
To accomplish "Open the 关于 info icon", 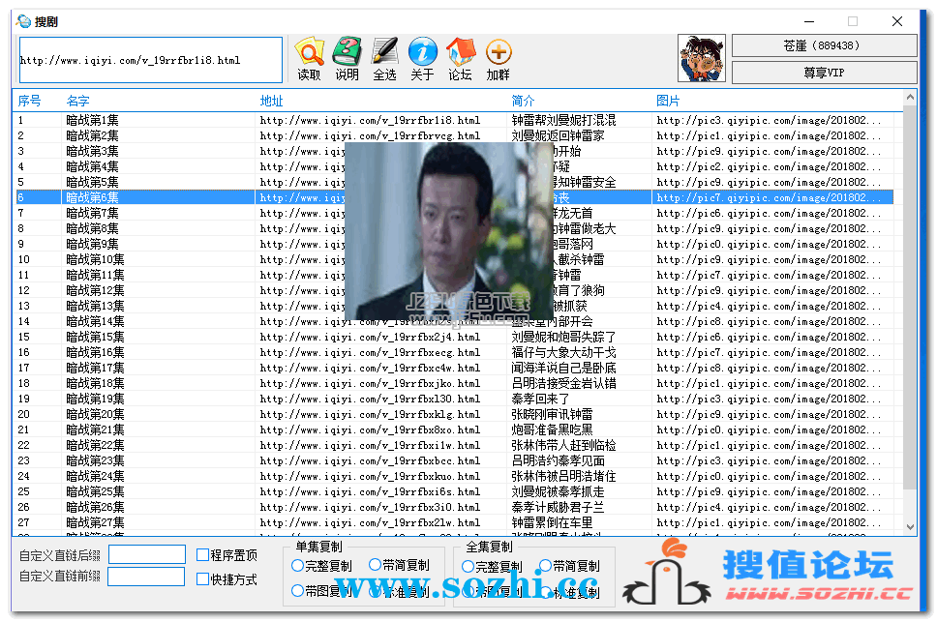I will 422,52.
